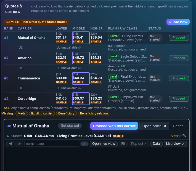Select the Transamerica carrier row

click(97, 78)
